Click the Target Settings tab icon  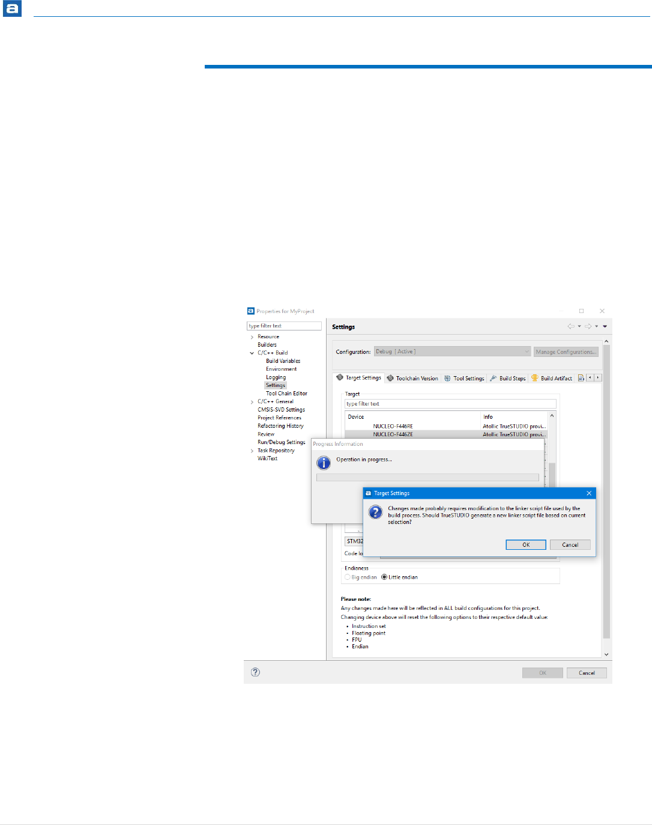tap(340, 378)
